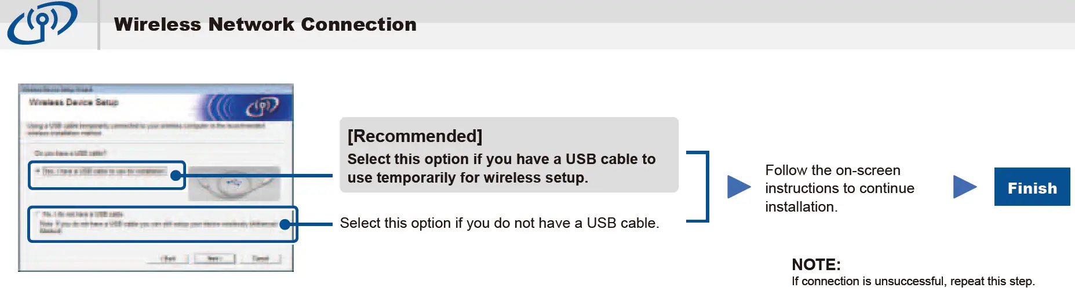Click the 'Wireless Device Setup' dialog title

click(74, 102)
